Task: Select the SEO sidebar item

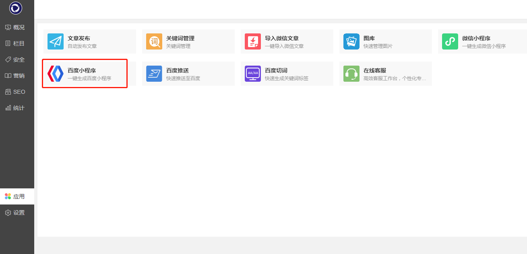Action: tap(17, 92)
